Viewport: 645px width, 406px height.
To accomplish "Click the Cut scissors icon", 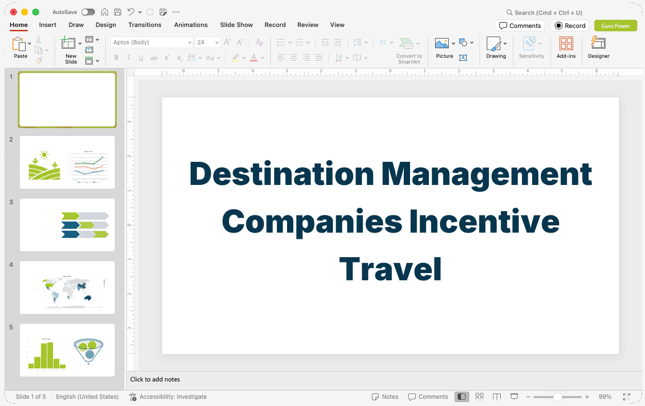I will point(39,40).
